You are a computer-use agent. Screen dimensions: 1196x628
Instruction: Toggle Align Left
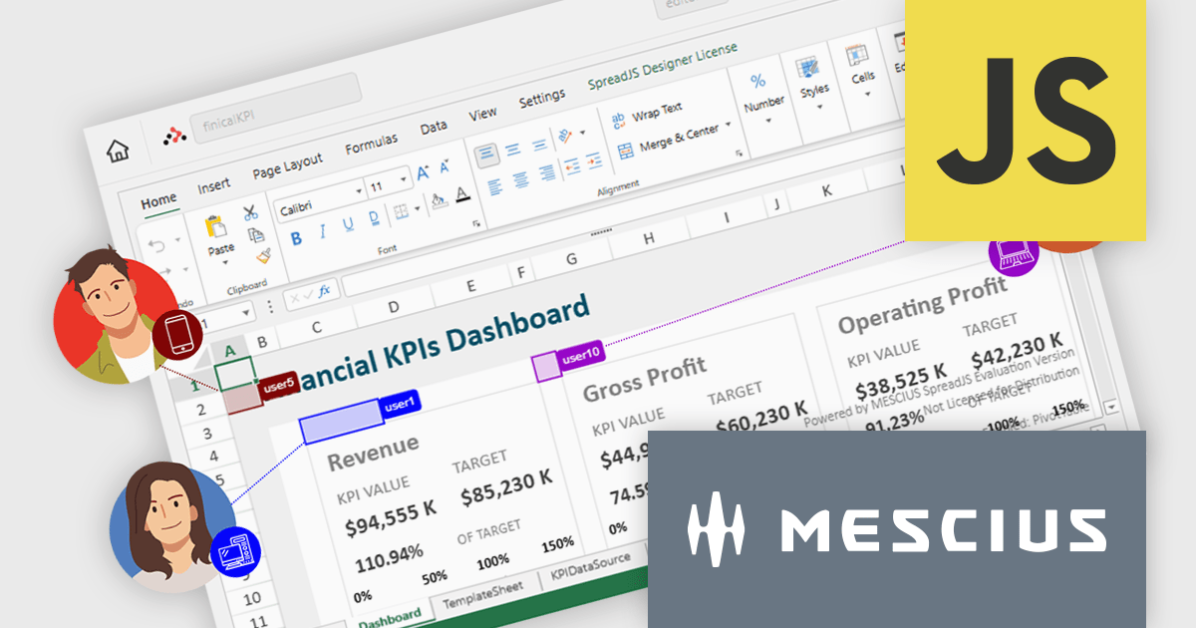coord(494,186)
